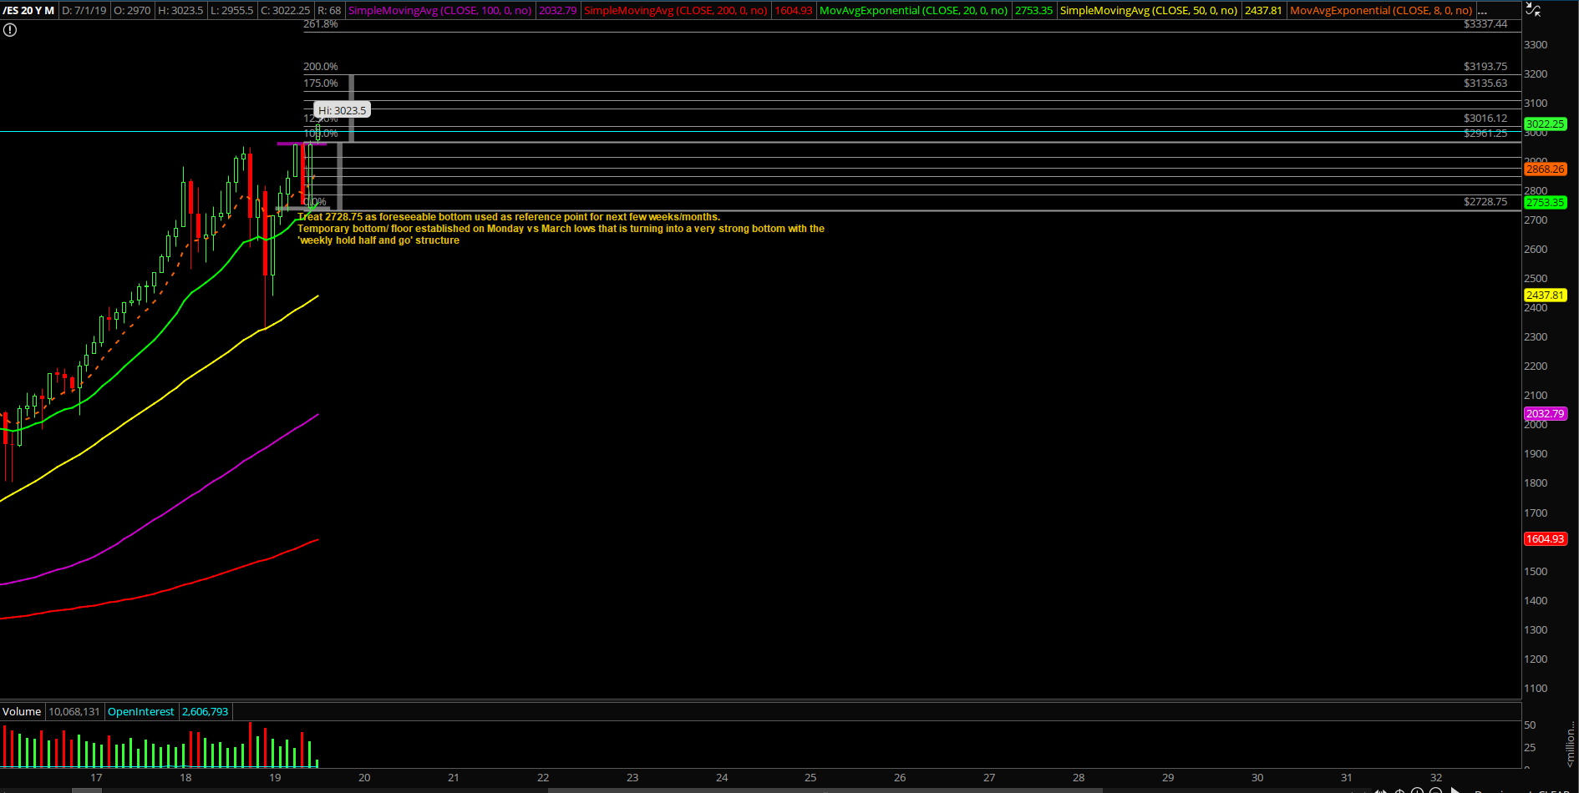This screenshot has width=1579, height=793.
Task: Click the 20 EMA header value 2753.35
Action: tap(1033, 11)
